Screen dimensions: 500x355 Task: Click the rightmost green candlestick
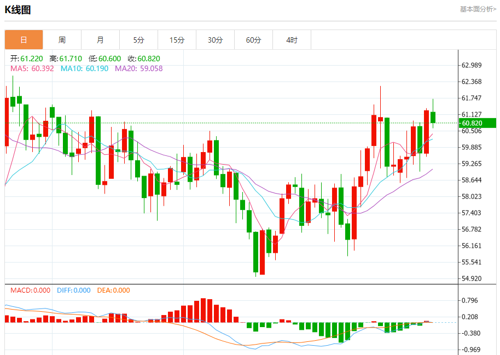tap(433, 117)
